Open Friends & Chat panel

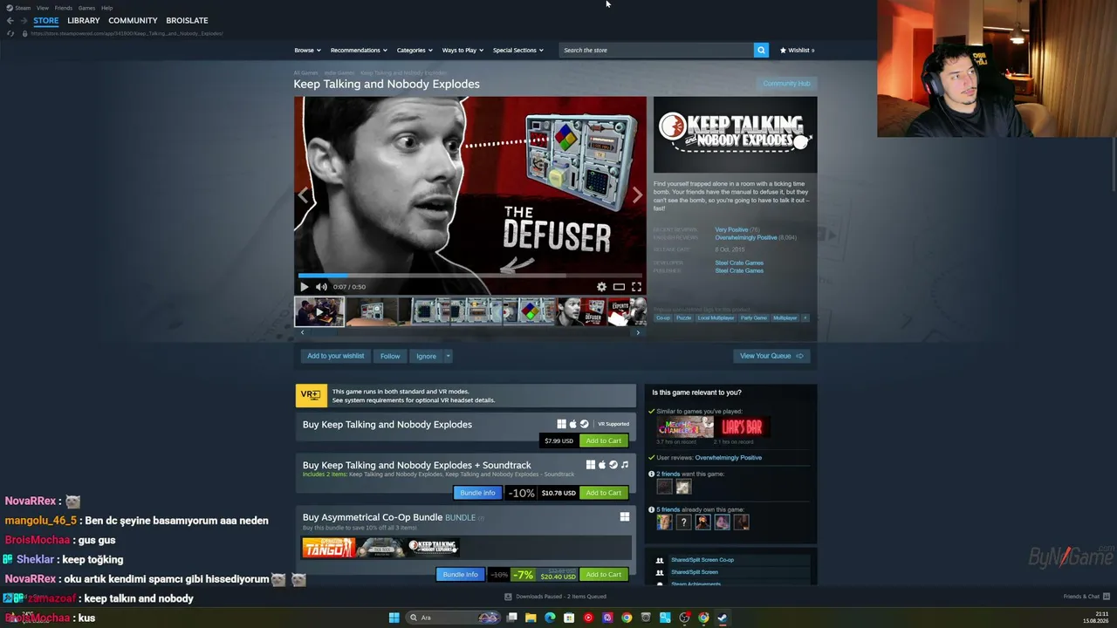[1086, 597]
